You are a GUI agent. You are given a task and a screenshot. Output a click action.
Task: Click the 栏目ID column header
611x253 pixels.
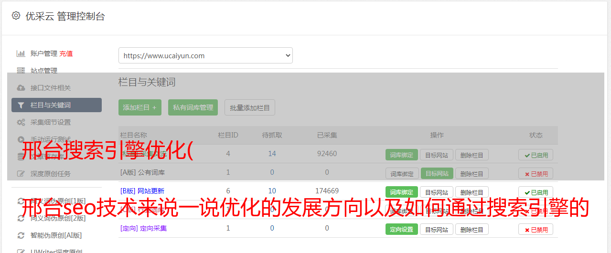coord(228,135)
